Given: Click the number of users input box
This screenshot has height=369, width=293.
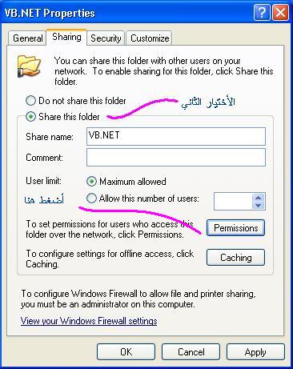Looking at the screenshot, I should coord(233,202).
